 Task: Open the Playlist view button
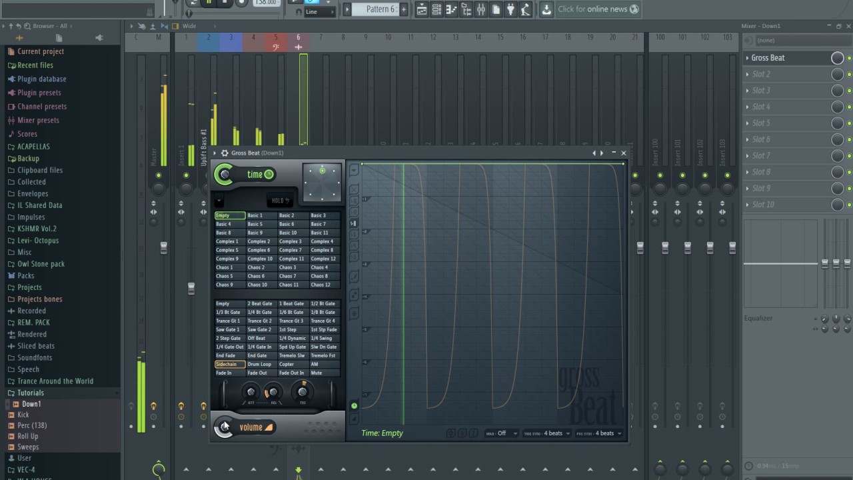[x=422, y=9]
